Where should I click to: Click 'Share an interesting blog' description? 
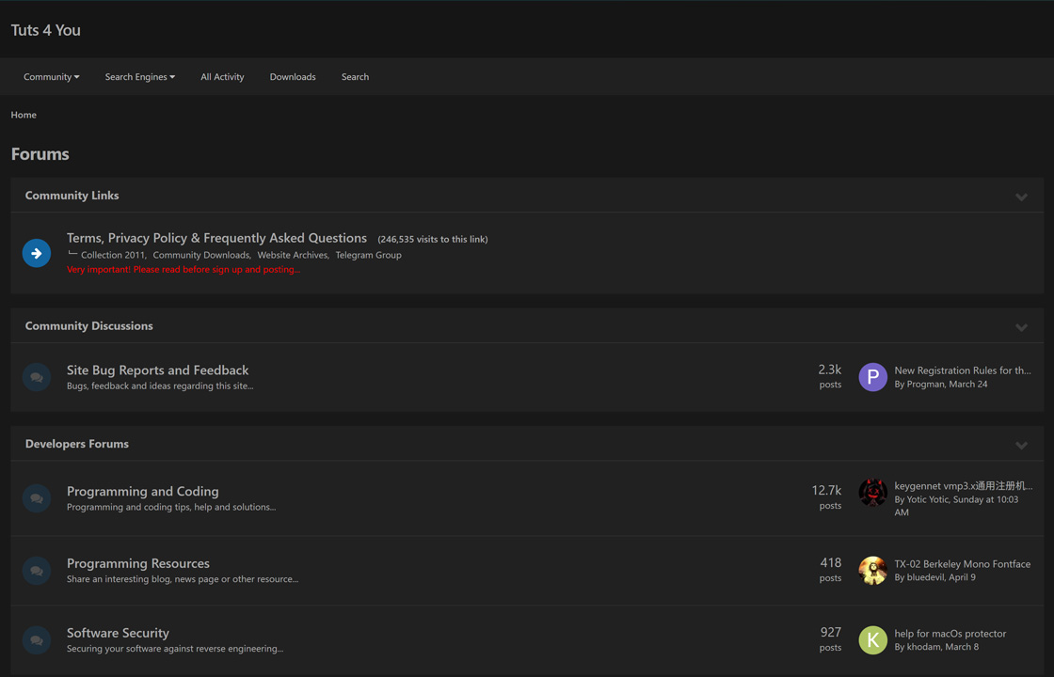tap(183, 579)
